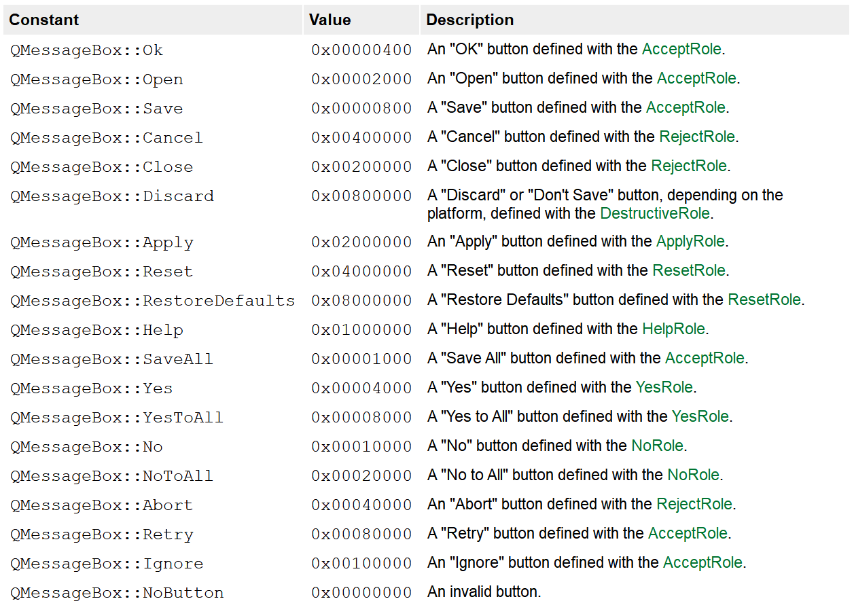
Task: Click the Description column header
Action: click(470, 20)
